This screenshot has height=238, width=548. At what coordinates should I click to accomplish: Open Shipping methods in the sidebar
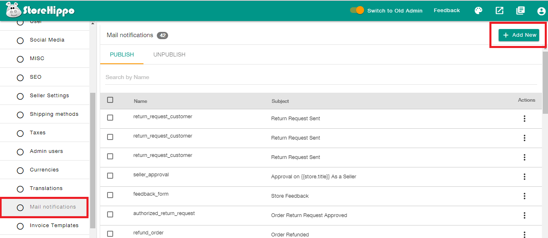click(44, 114)
